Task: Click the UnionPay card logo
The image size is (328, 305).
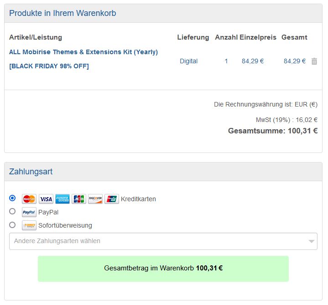Action: tap(112, 199)
